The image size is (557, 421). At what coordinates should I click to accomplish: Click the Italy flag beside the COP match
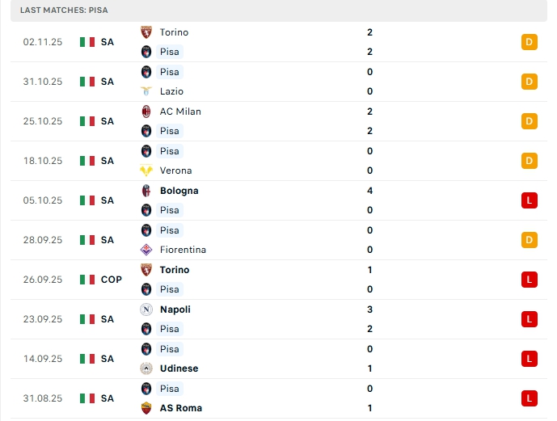(x=87, y=280)
